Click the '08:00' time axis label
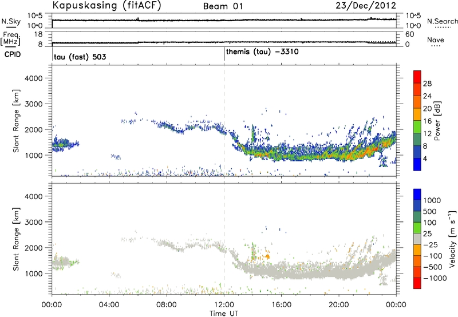The width and height of the screenshot is (458, 317). (167, 305)
